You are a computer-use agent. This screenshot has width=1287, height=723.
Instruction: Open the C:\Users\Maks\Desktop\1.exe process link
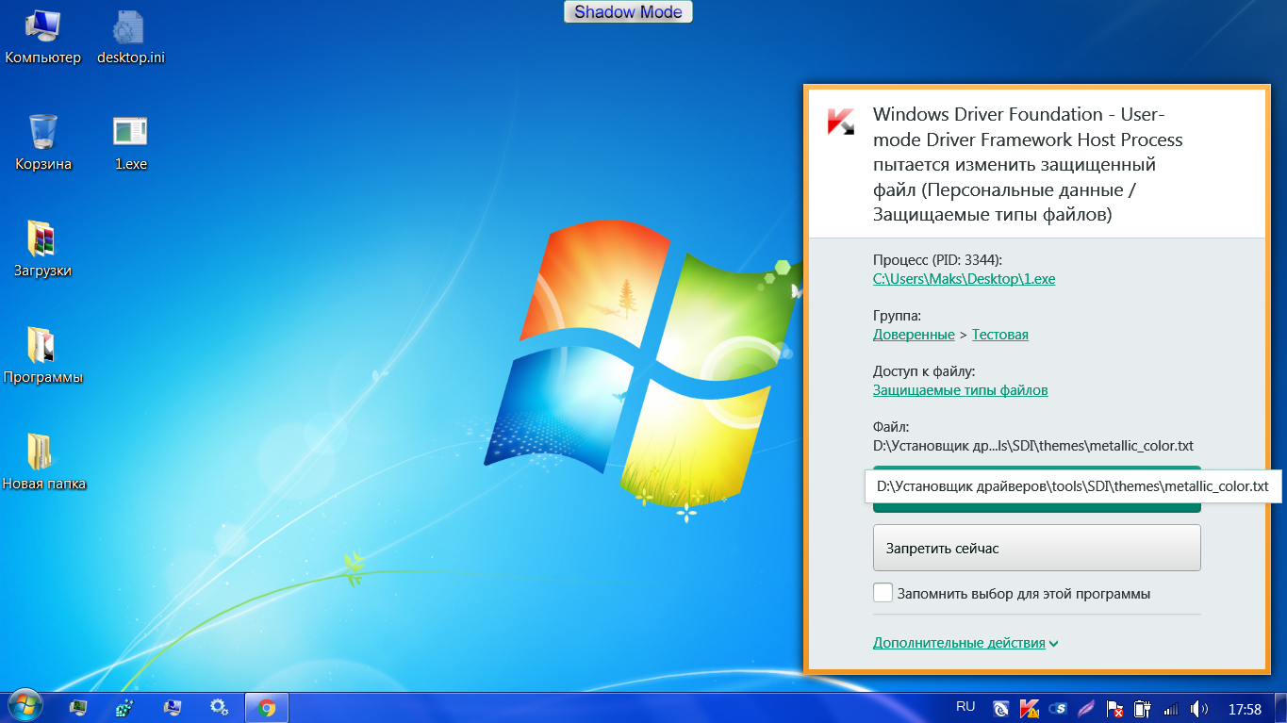pyautogui.click(x=964, y=279)
